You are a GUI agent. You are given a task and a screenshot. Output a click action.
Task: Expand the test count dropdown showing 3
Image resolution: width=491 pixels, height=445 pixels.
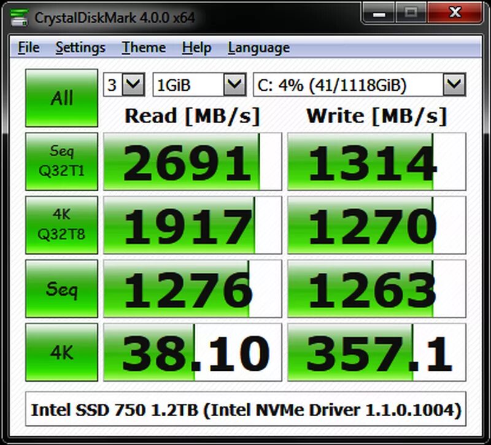[x=134, y=85]
